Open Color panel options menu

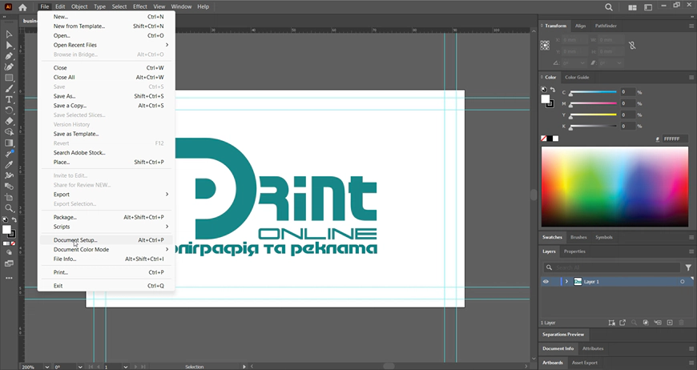coord(691,78)
